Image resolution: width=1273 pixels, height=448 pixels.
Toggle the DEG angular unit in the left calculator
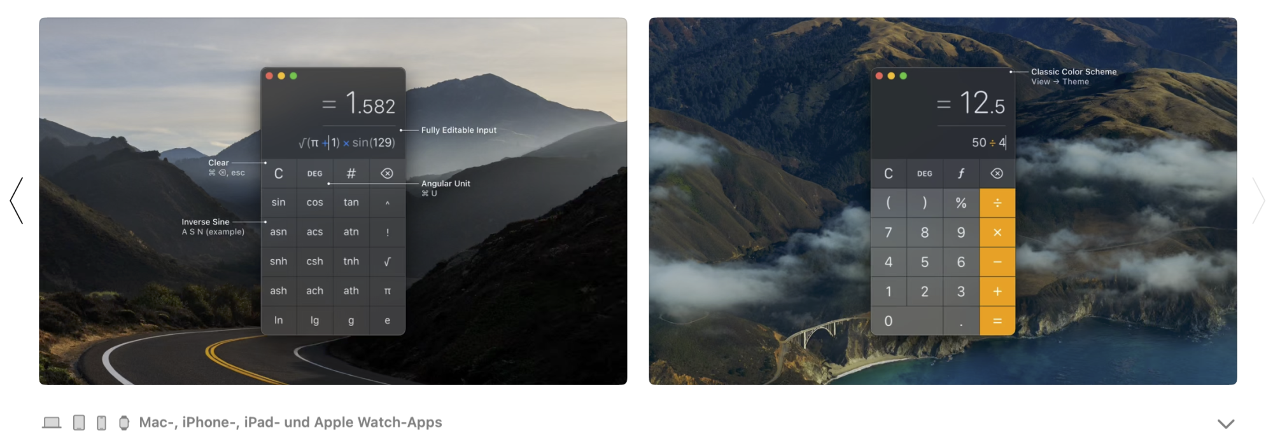(x=314, y=173)
